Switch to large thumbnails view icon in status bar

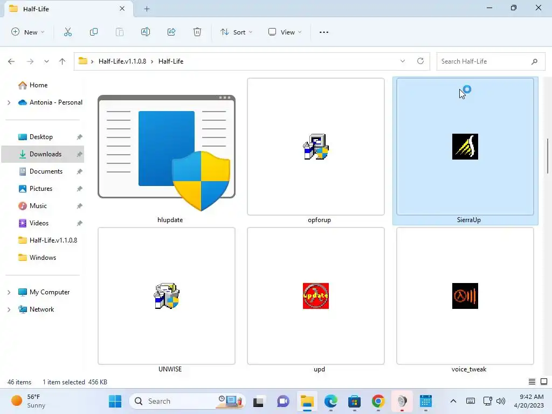point(544,382)
